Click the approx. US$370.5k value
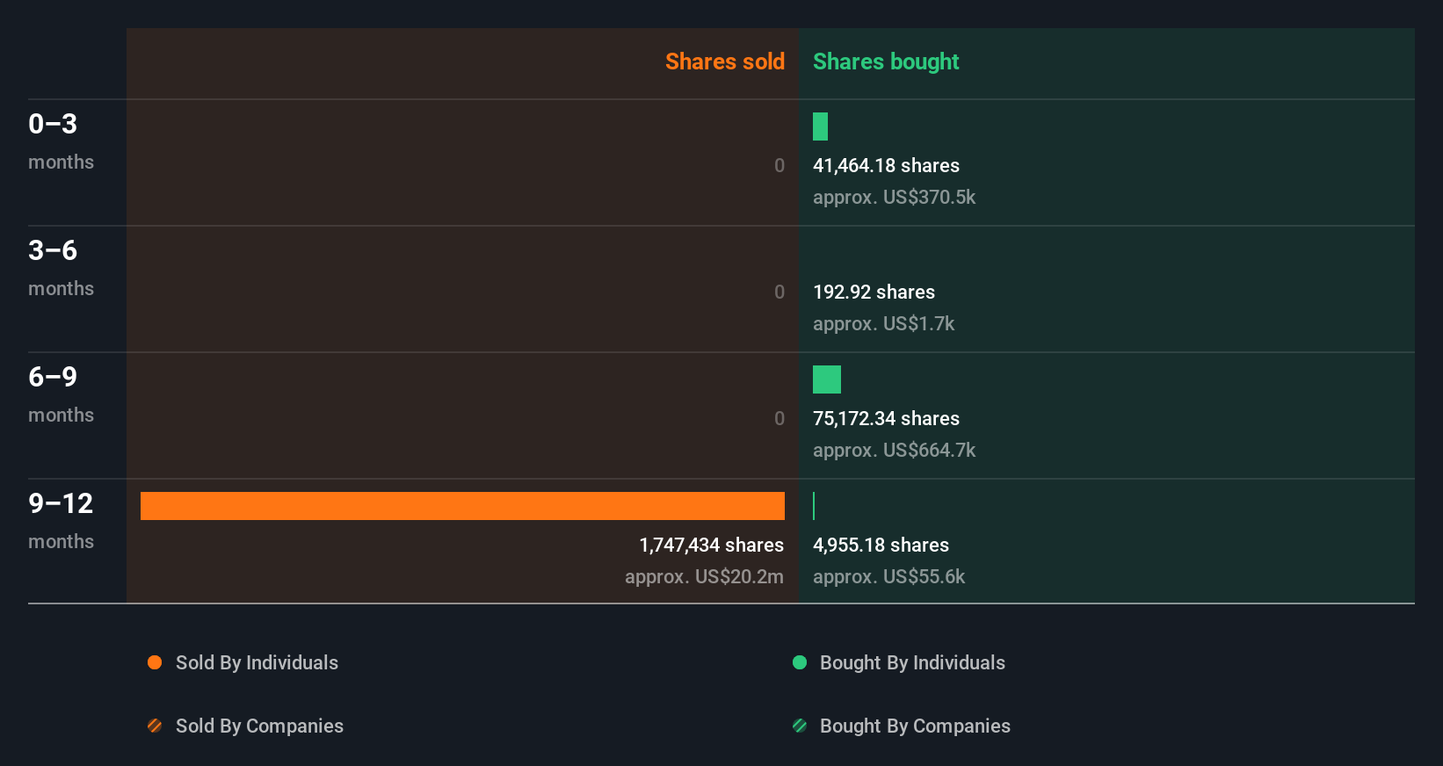The image size is (1443, 766). (x=894, y=198)
